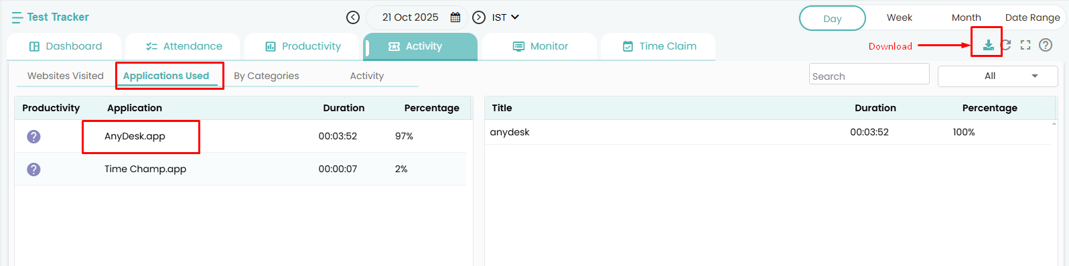Switch to Day view
The image size is (1069, 266).
(x=833, y=18)
